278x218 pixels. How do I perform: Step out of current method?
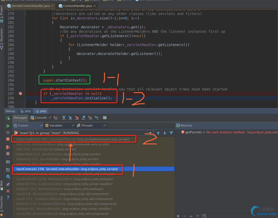(x=83, y=118)
